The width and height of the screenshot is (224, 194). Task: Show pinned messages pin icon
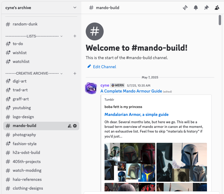(206, 8)
